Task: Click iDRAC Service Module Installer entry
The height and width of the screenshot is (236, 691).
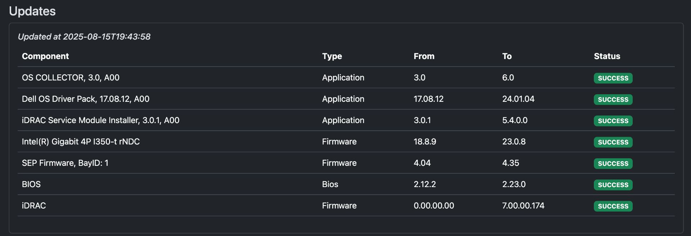Action: [x=100, y=120]
